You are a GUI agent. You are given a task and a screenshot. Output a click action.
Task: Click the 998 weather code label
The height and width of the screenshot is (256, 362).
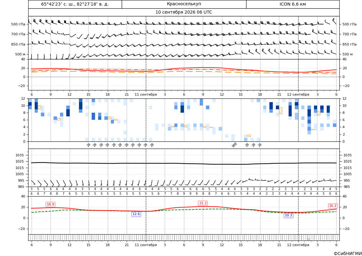point(234,145)
